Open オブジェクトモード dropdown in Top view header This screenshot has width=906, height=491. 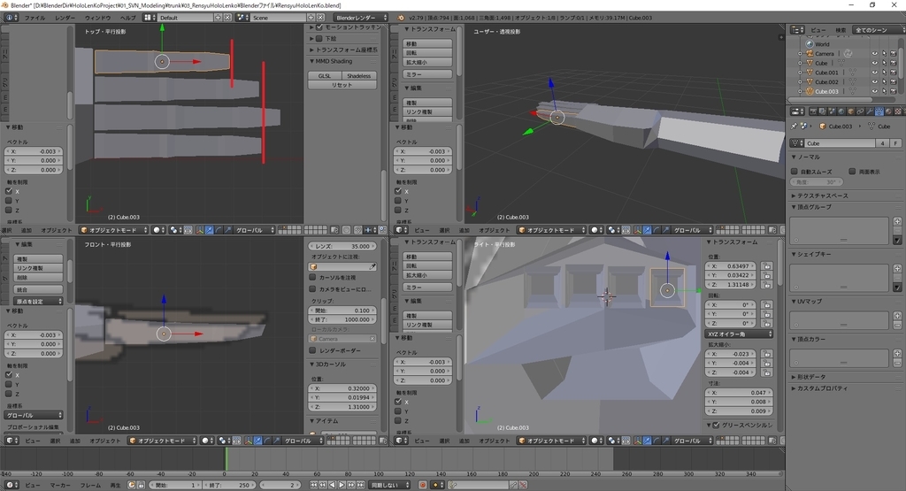click(113, 230)
